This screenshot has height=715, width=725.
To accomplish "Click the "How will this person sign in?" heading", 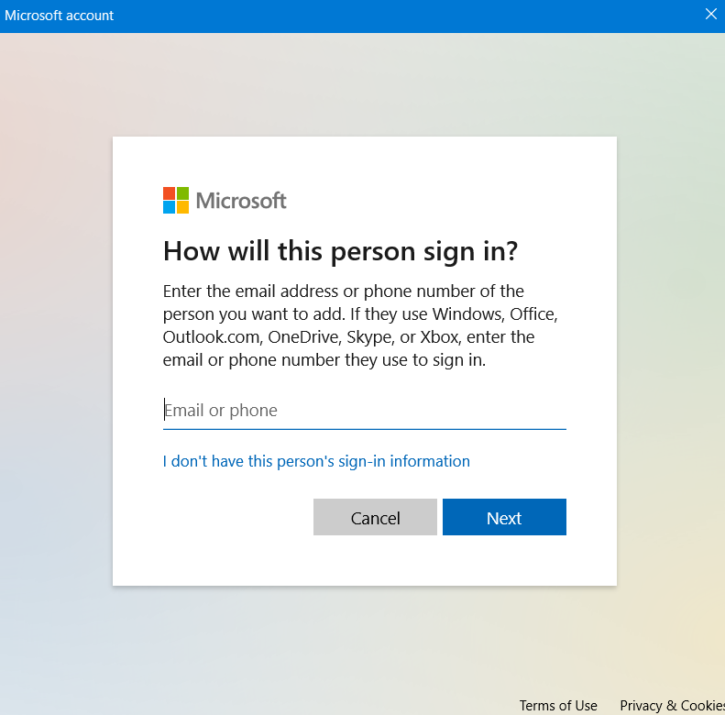I will pos(340,252).
